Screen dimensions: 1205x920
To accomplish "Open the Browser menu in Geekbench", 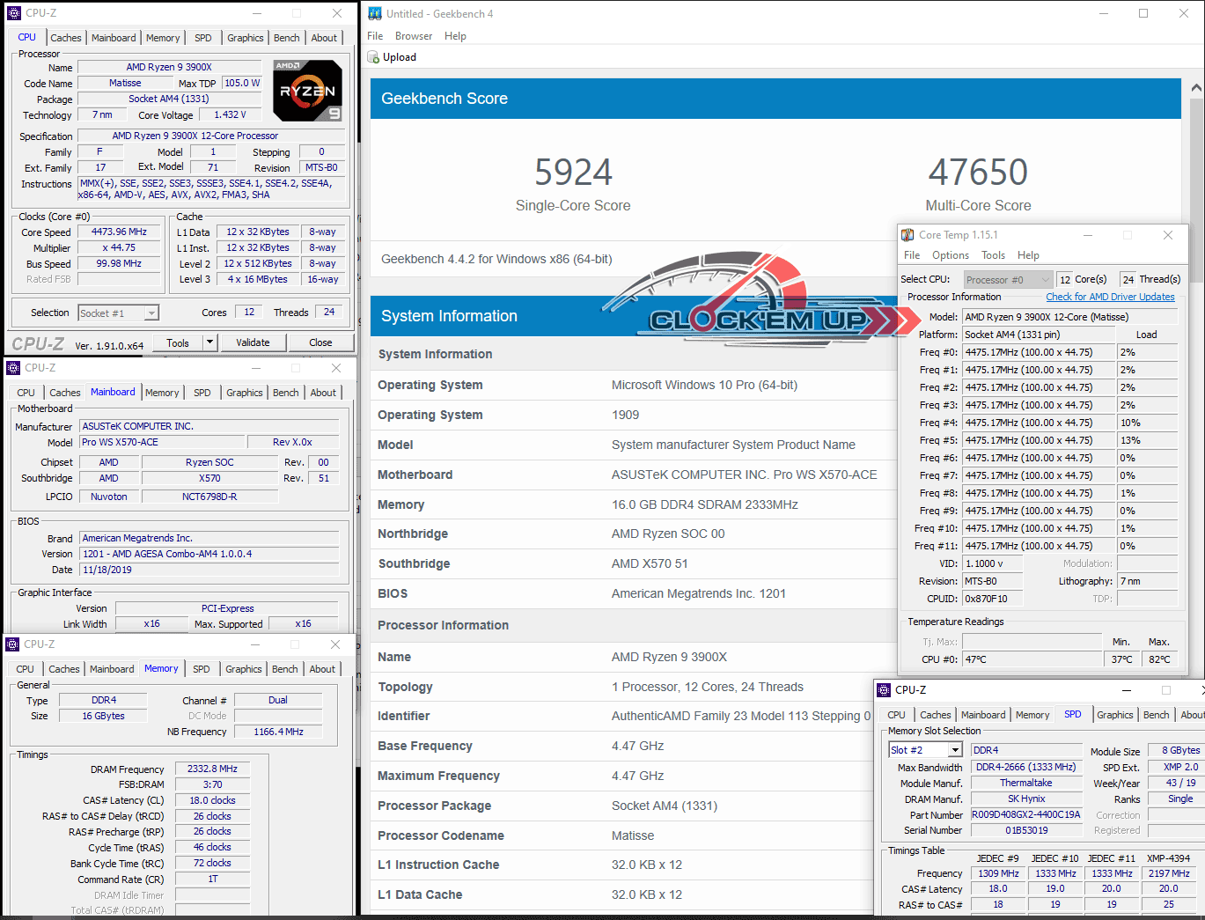I will tap(413, 36).
